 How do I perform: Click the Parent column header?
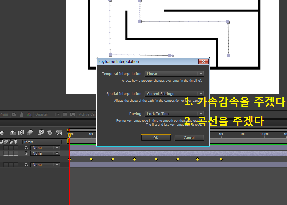click(29, 142)
